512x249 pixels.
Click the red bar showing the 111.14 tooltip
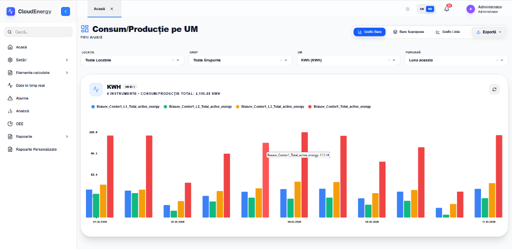(266, 180)
